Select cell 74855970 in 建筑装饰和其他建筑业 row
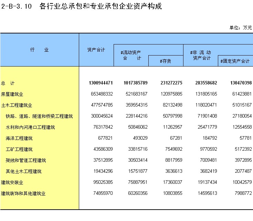The image size is (253, 221). tap(103, 193)
